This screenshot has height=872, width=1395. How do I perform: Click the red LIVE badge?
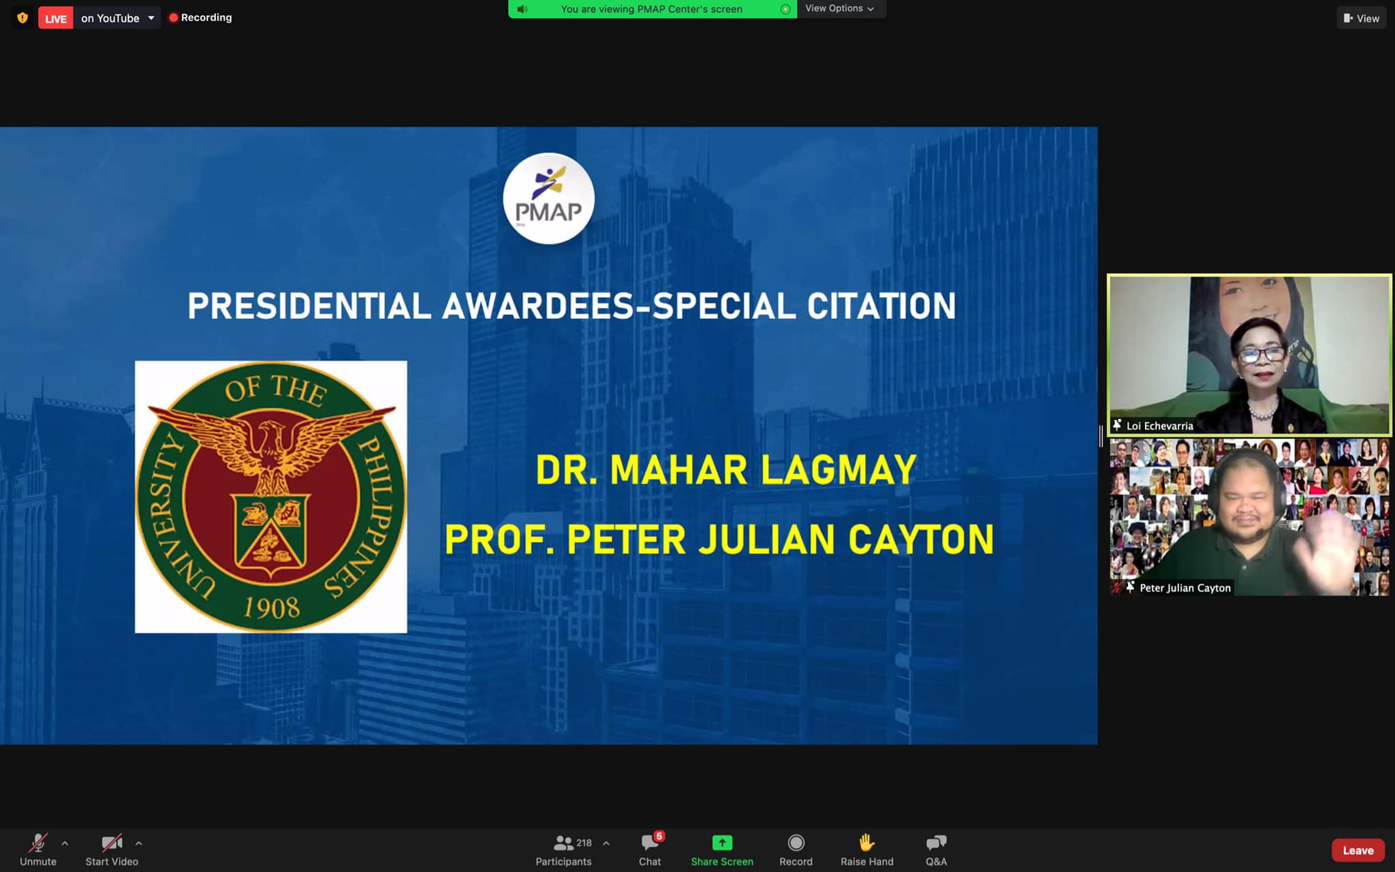click(x=56, y=18)
